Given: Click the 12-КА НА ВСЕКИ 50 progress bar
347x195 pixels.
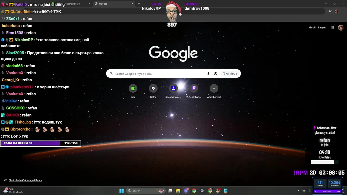Looking at the screenshot, I should [x=40, y=143].
